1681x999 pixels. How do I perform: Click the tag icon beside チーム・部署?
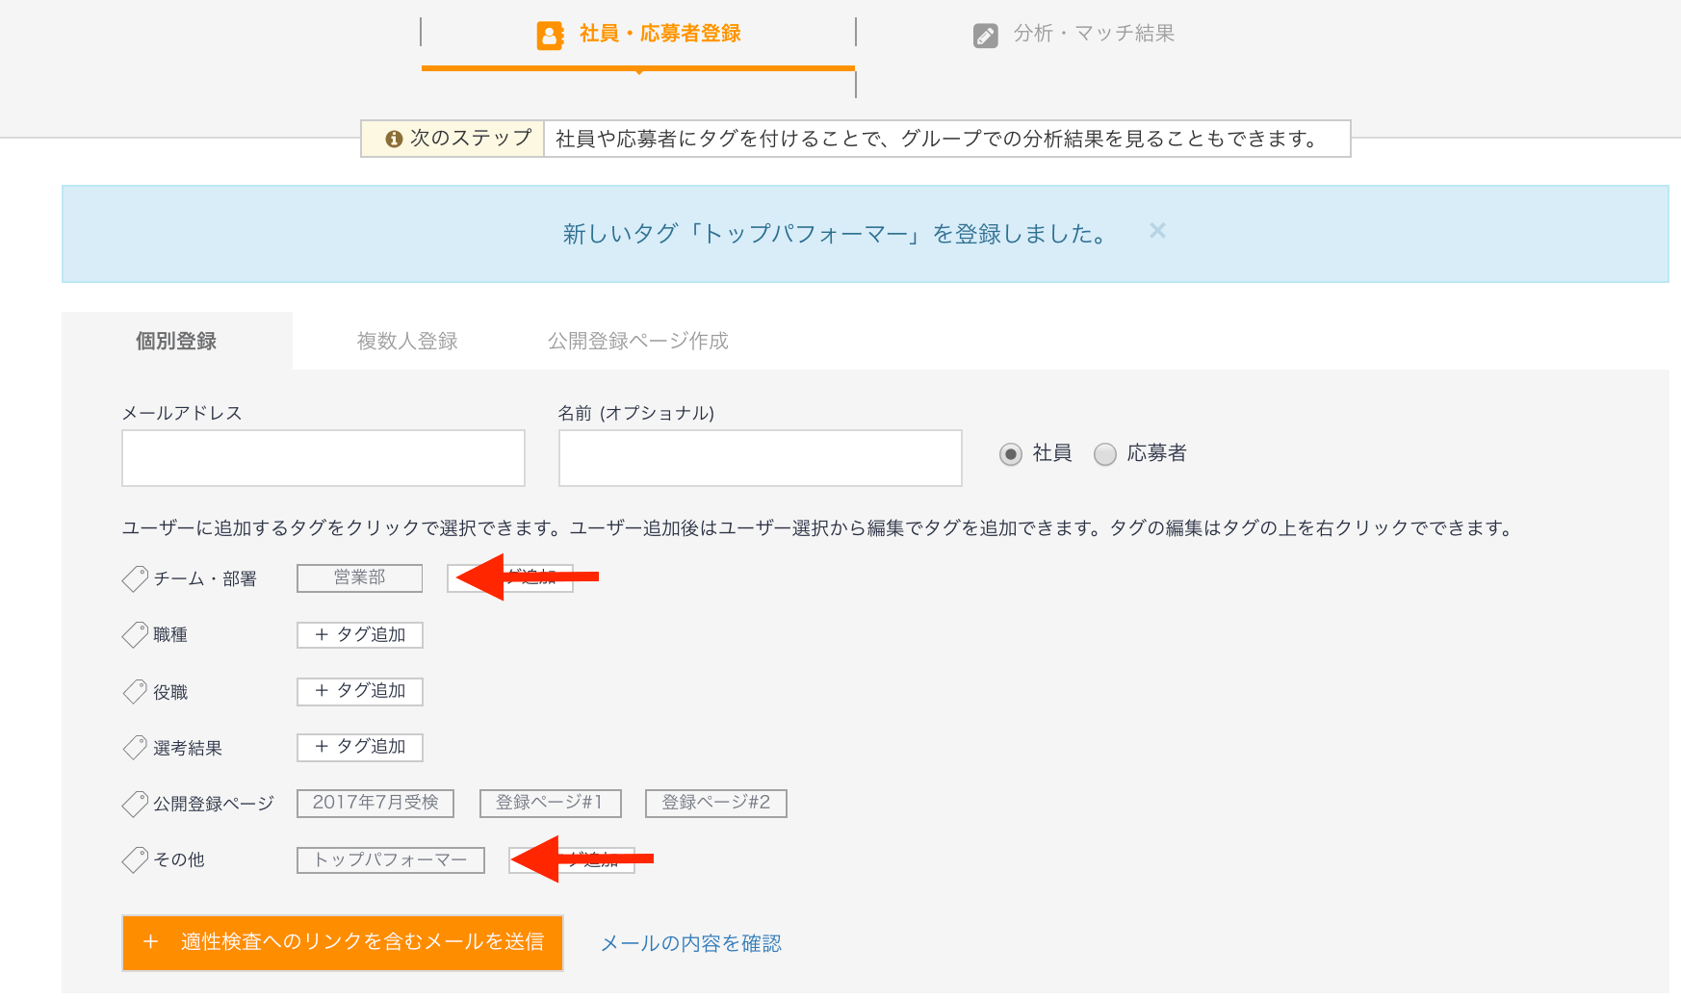(x=135, y=578)
